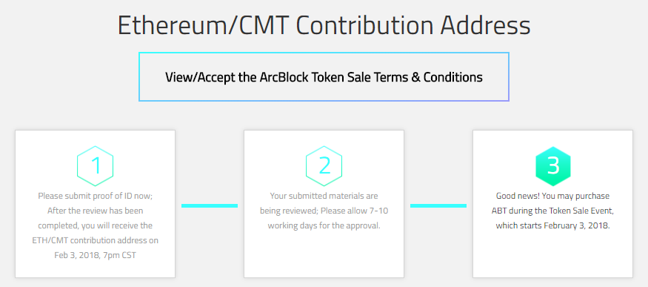
Task: Select the step 1 card
Action: coord(95,204)
